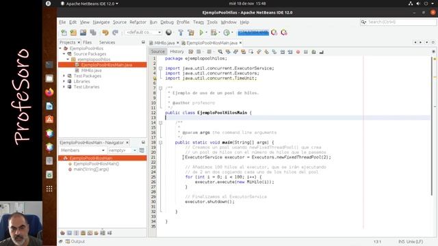
Task: Click the Save All toolbar icon
Action: (93, 32)
